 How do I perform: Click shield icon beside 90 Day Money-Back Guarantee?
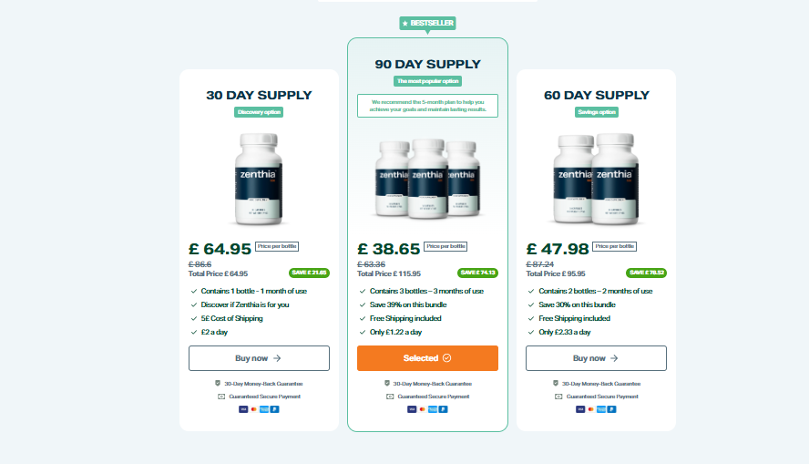(387, 384)
